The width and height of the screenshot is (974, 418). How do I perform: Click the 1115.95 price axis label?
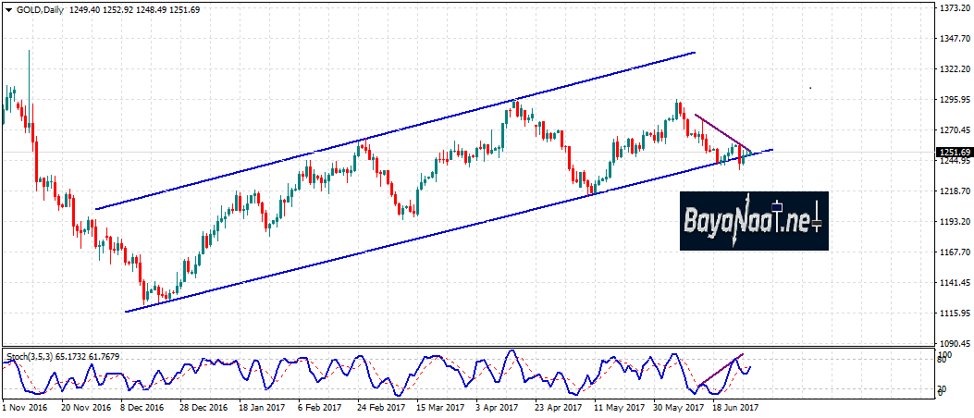[x=954, y=313]
